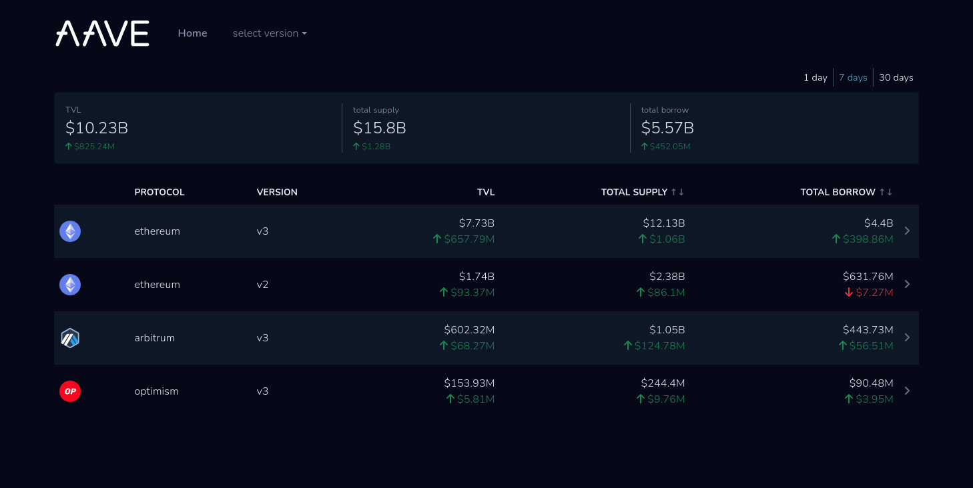973x488 pixels.
Task: Click $153.93M optimism TVL value
Action: click(469, 383)
